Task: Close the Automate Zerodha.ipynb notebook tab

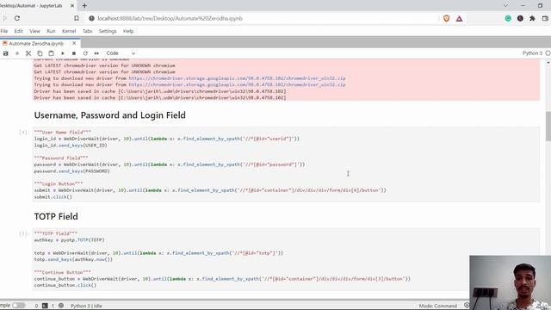Action: click(x=74, y=43)
